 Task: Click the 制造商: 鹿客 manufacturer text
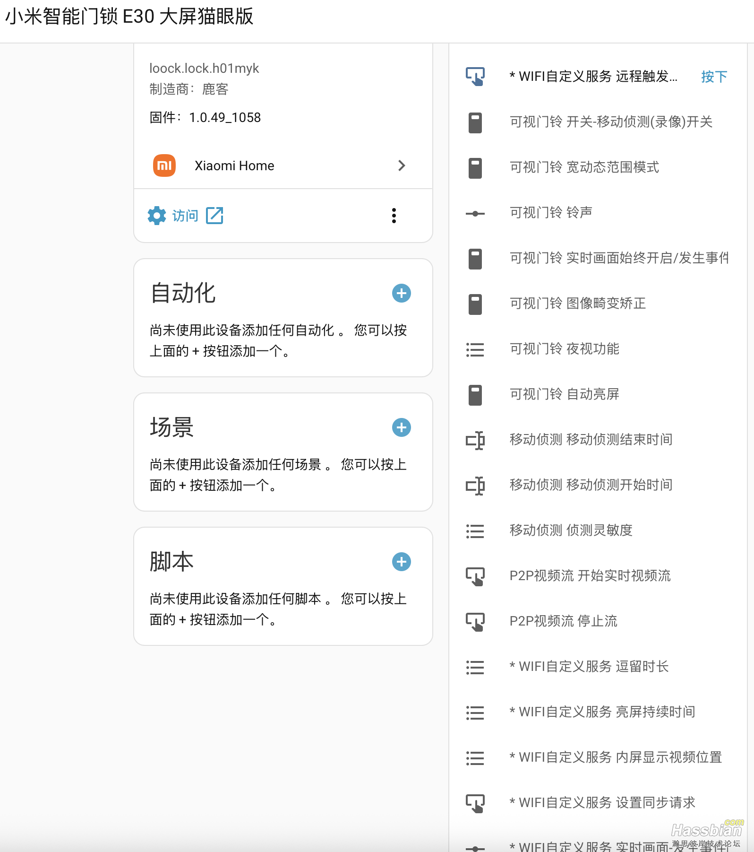[x=189, y=89]
